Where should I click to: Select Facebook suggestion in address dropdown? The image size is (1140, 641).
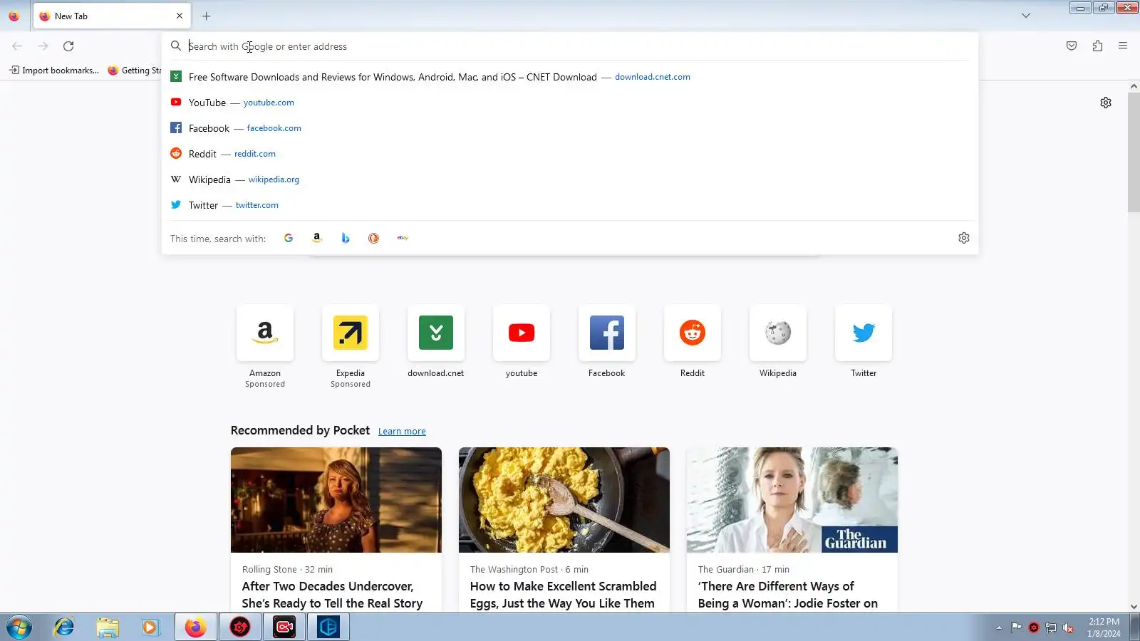coord(570,128)
